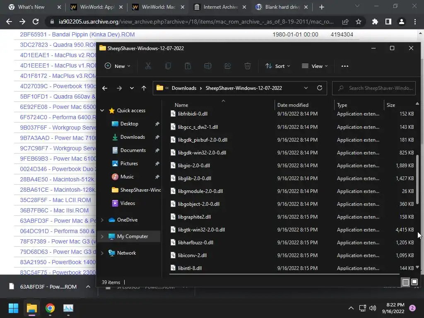Expand the OneDrive tree node
The width and height of the screenshot is (424, 318).
[x=102, y=220]
